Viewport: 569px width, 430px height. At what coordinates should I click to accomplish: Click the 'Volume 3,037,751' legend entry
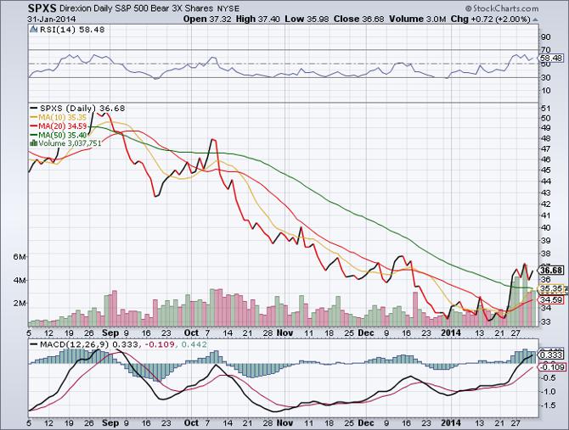coord(70,143)
